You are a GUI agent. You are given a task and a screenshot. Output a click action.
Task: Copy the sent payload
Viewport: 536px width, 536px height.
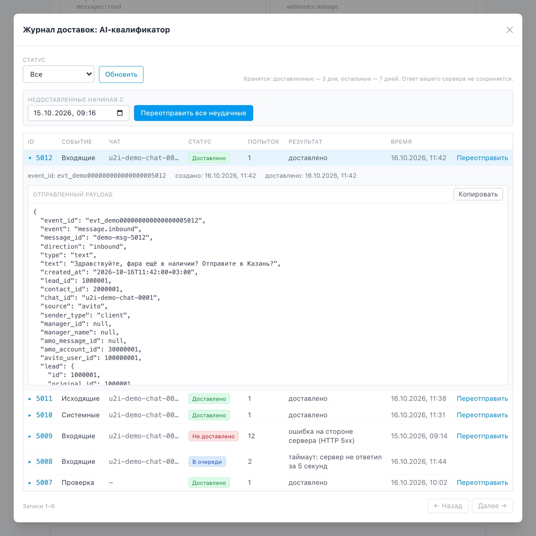tap(478, 194)
